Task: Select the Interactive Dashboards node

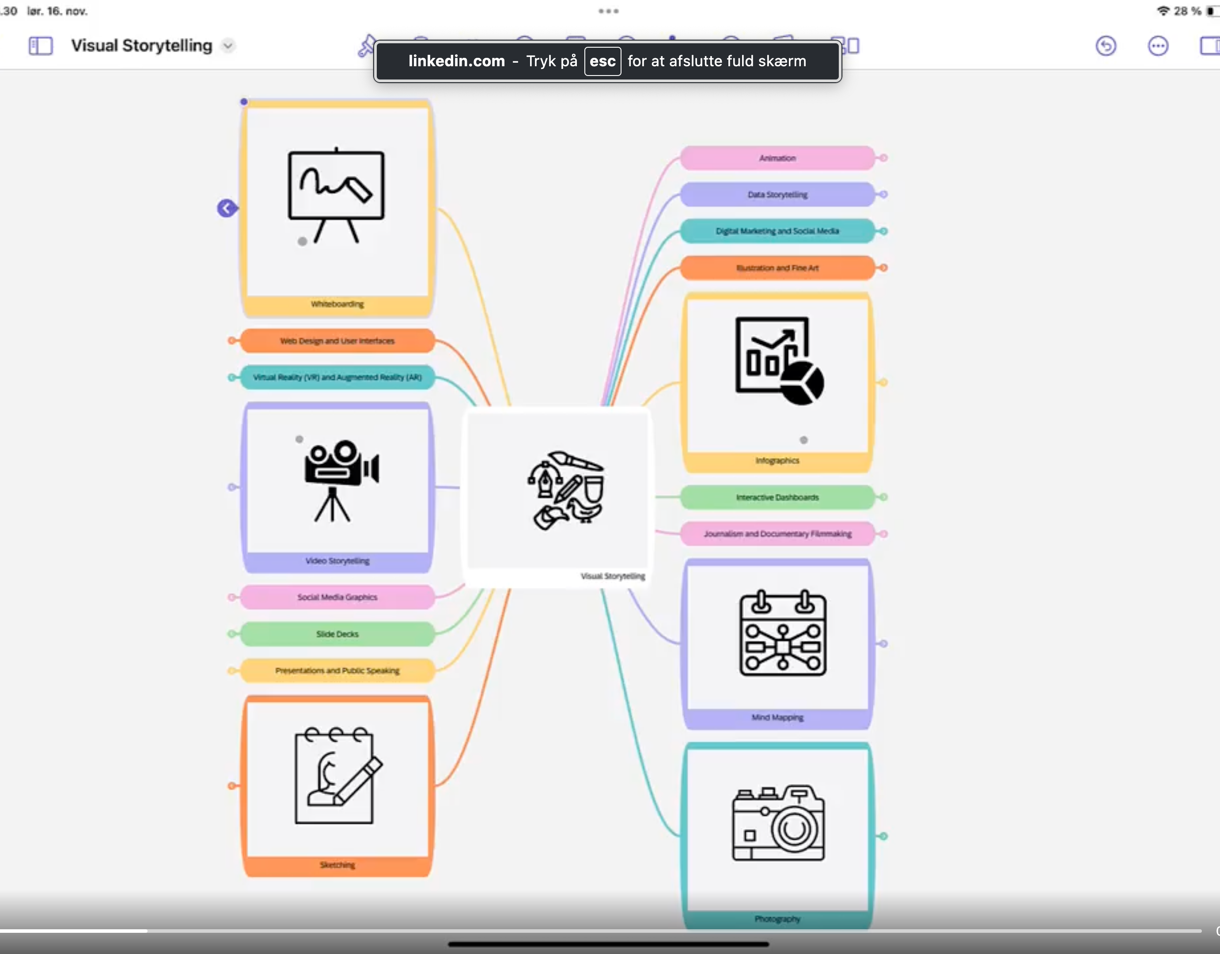Action: pyautogui.click(x=777, y=497)
